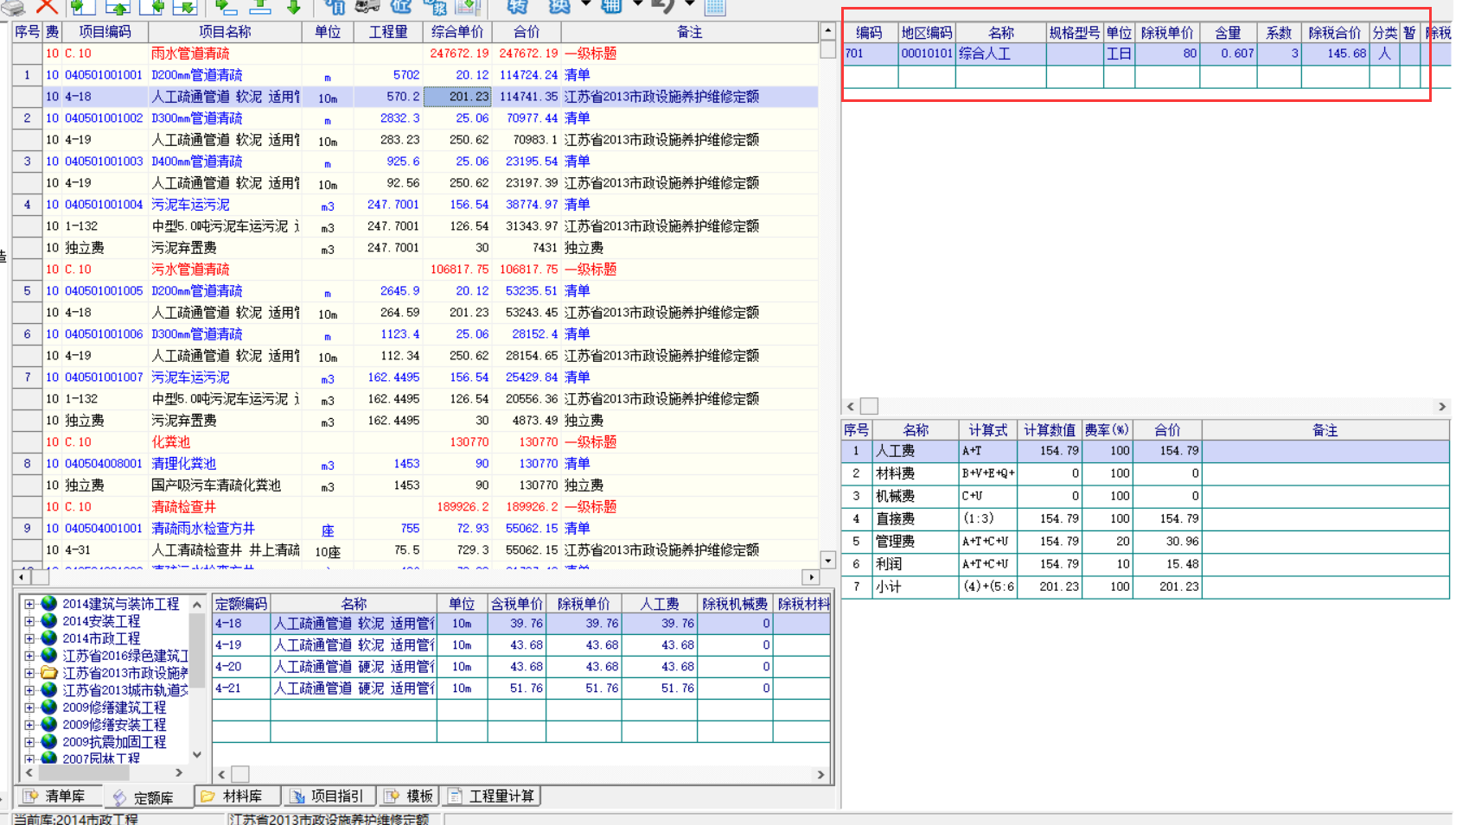Click the globe icon of 2014安装工程
This screenshot has width=1462, height=825.
49,620
